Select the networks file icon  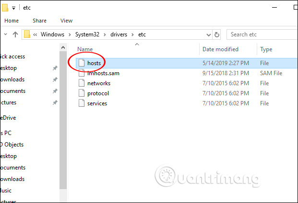81,83
